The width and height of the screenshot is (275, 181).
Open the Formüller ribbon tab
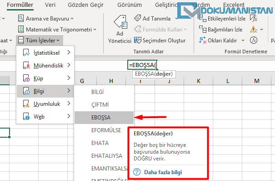pyautogui.click(x=20, y=5)
